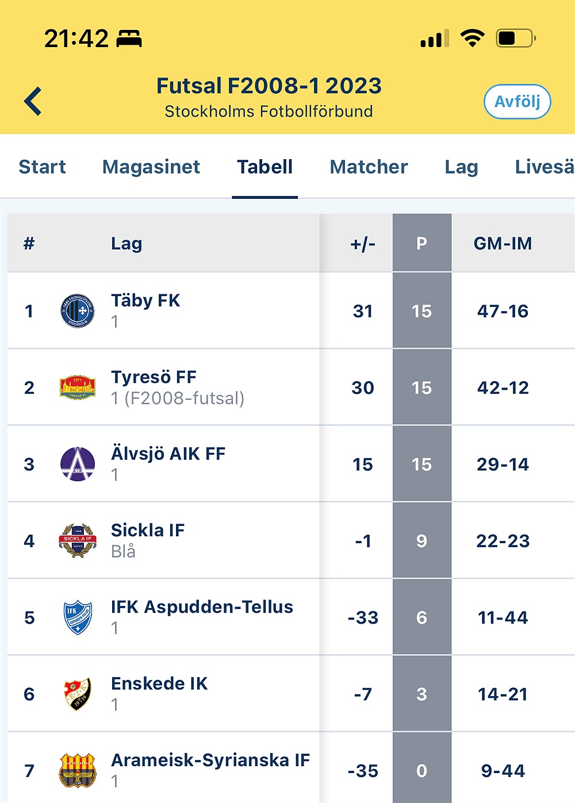Image resolution: width=575 pixels, height=803 pixels.
Task: Open the Sickla IF Blå team link
Action: point(148,531)
